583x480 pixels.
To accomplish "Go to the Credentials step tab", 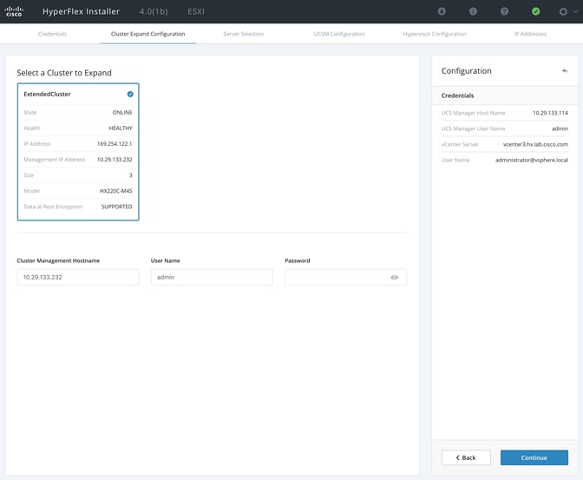I will click(52, 34).
